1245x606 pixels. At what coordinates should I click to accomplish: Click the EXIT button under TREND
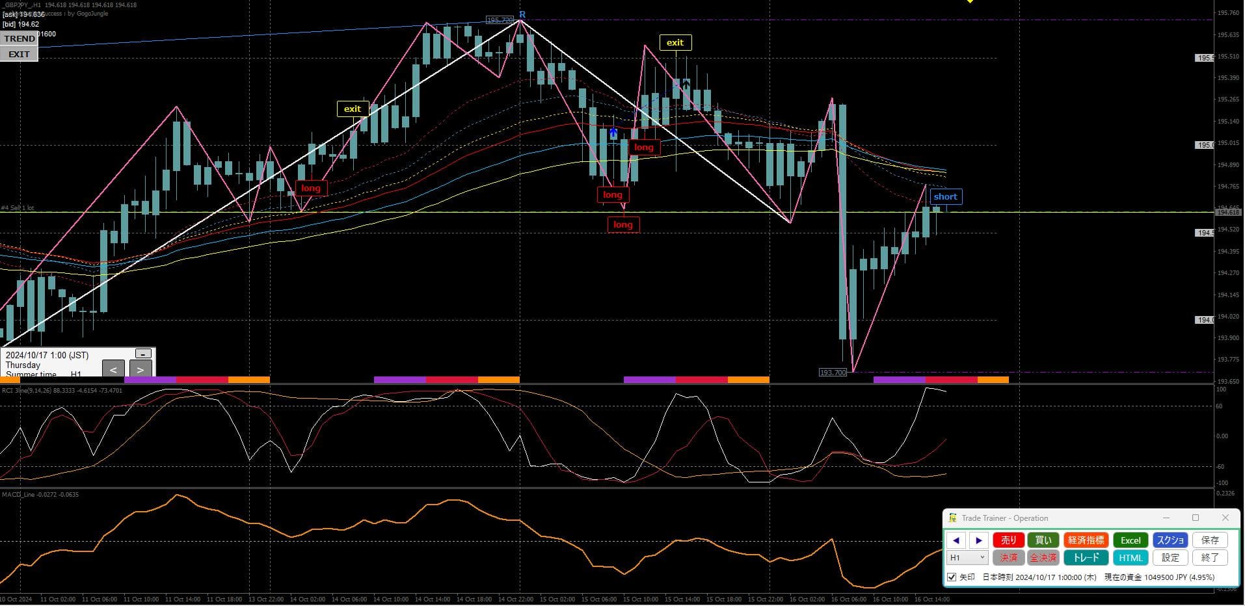coord(19,55)
